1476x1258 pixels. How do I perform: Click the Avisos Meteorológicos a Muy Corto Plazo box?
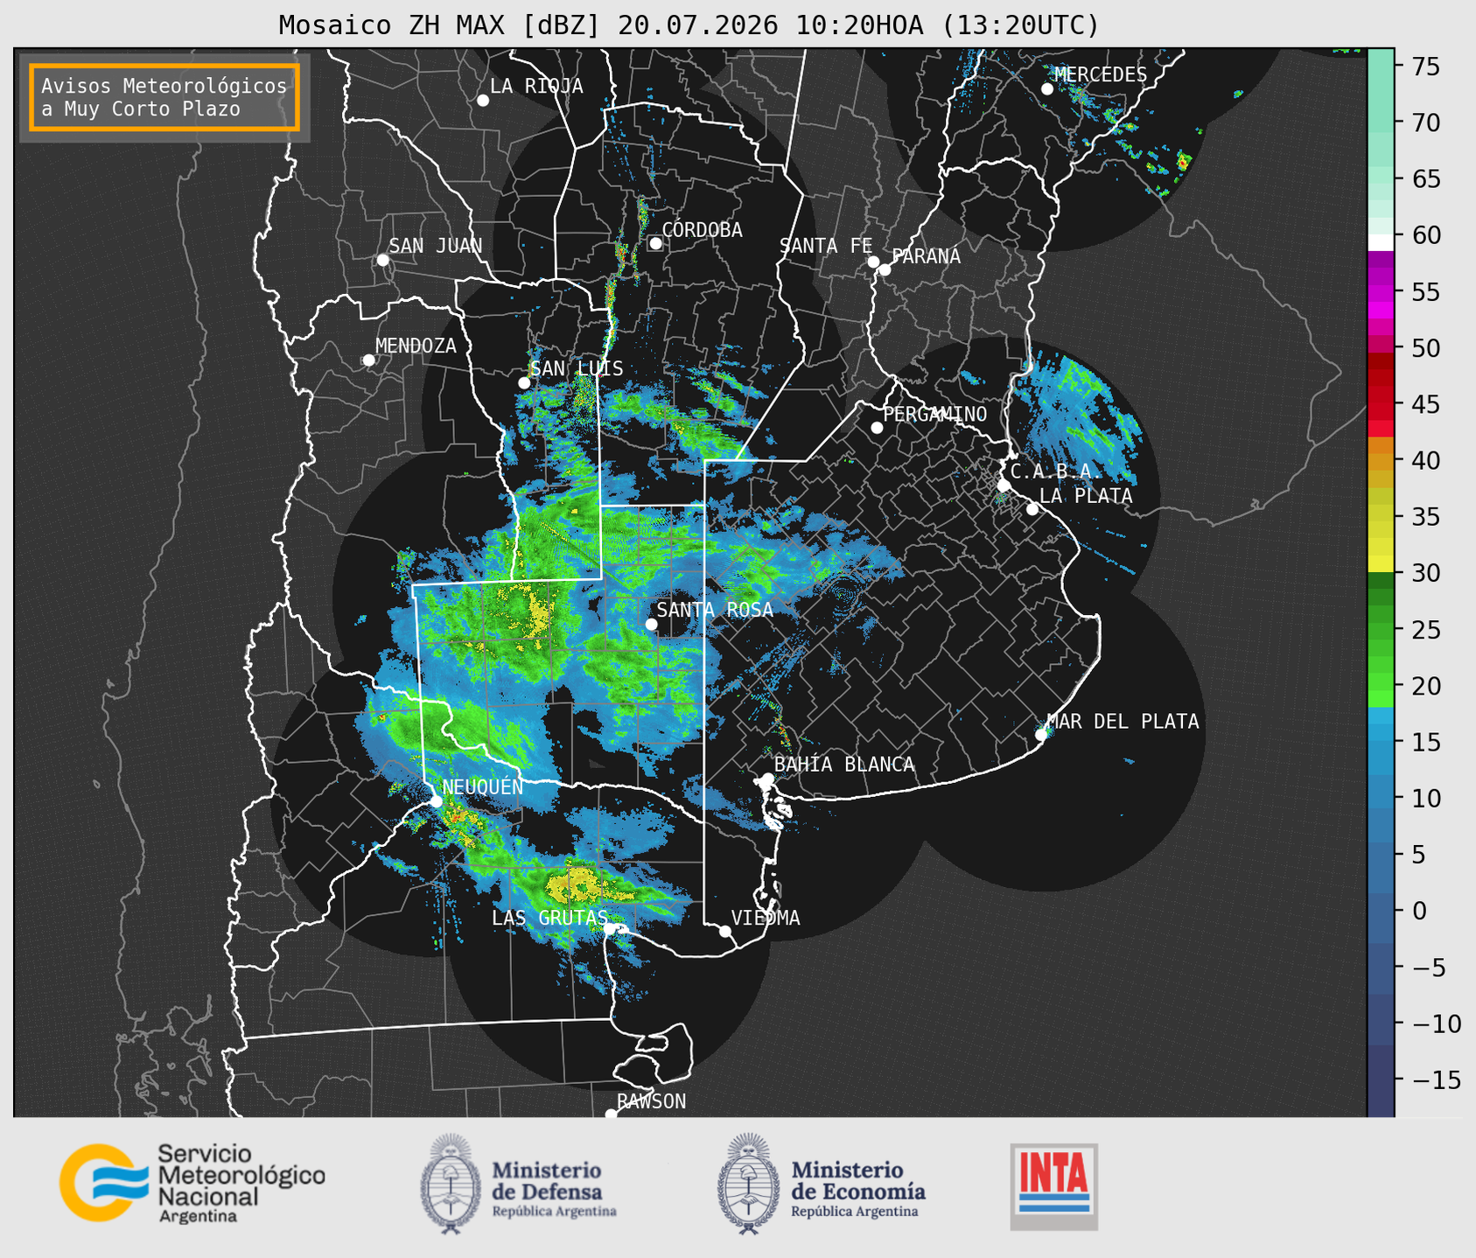(x=164, y=97)
